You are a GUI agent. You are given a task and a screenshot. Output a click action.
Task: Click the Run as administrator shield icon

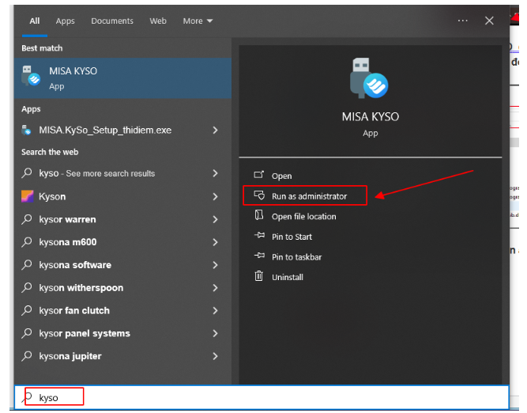click(258, 195)
